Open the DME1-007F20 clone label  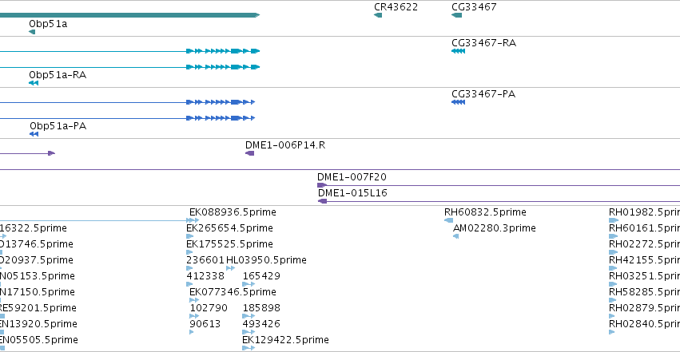352,177
